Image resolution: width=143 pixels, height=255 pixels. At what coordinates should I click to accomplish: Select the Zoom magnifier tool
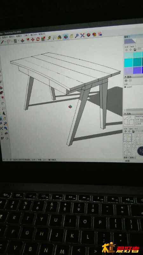point(77,36)
